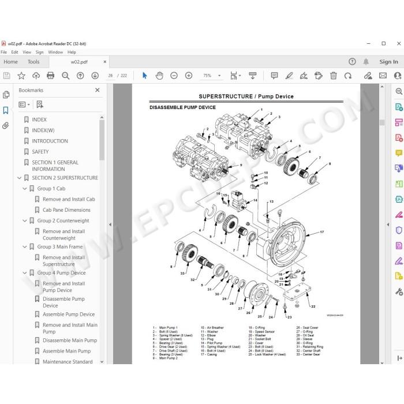404x404 pixels.
Task: View notifications bell
Action: pos(366,62)
